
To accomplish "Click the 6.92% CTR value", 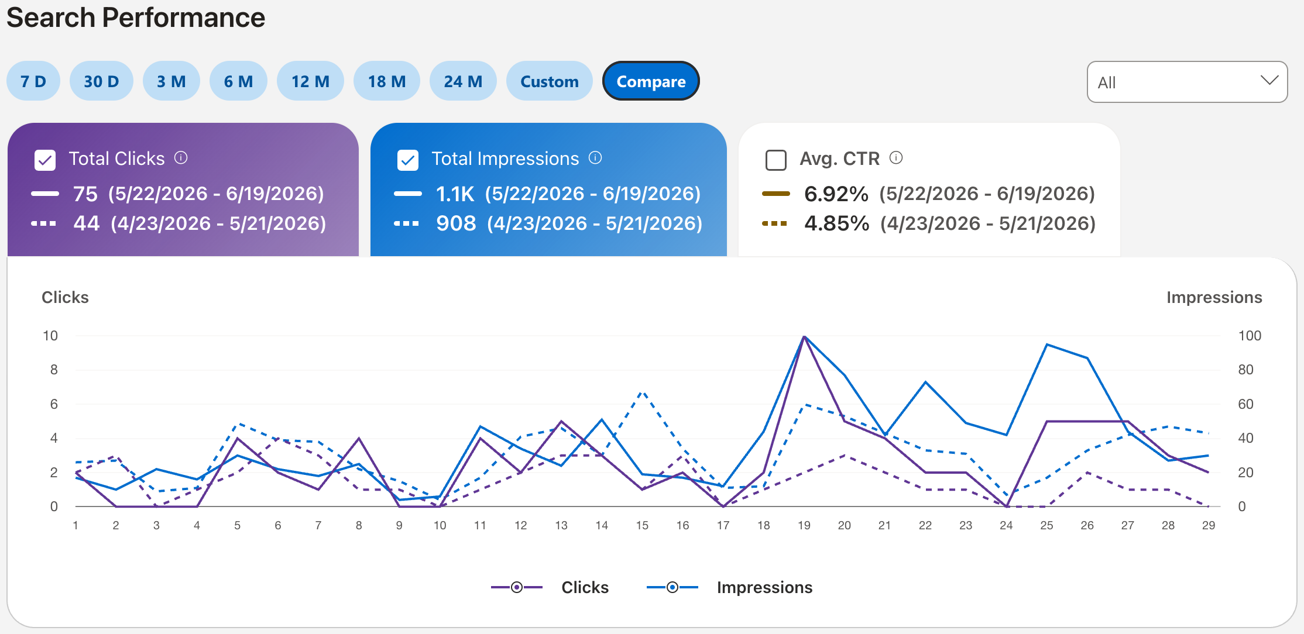I will pyautogui.click(x=836, y=194).
